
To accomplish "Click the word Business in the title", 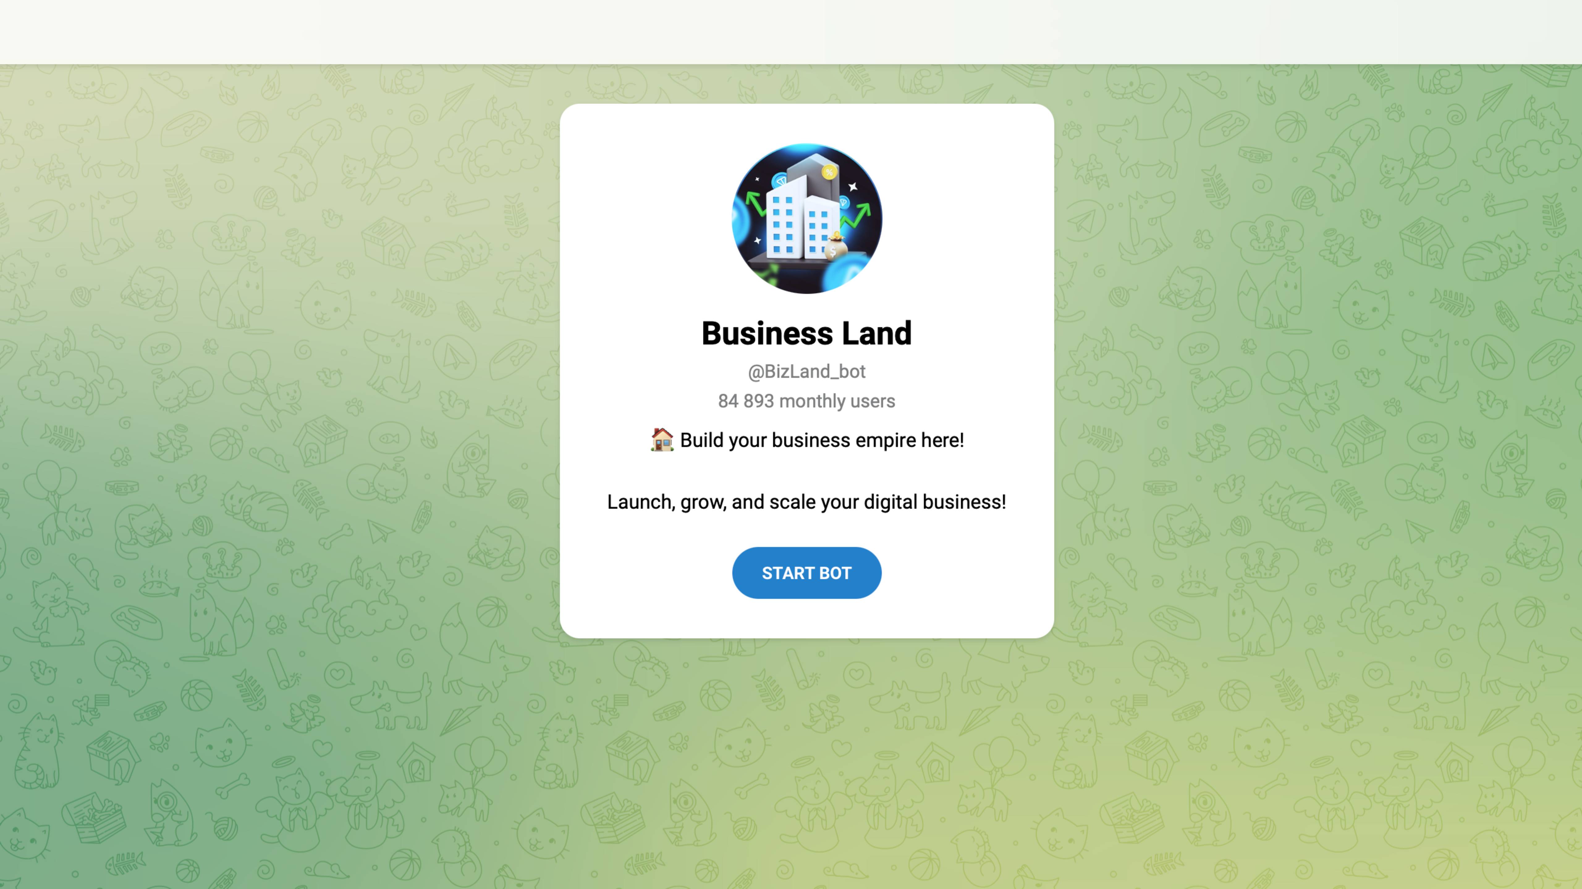I will [767, 333].
